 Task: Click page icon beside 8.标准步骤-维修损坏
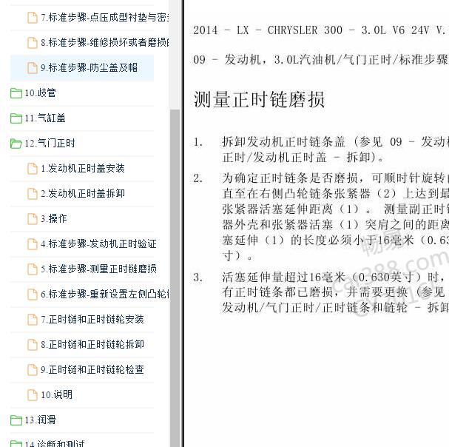33,43
